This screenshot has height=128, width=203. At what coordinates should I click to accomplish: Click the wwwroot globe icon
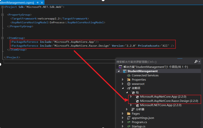click(129, 84)
